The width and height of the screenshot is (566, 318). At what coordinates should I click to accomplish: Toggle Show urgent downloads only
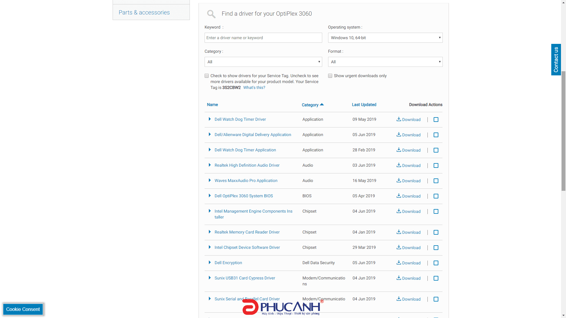[x=330, y=76]
